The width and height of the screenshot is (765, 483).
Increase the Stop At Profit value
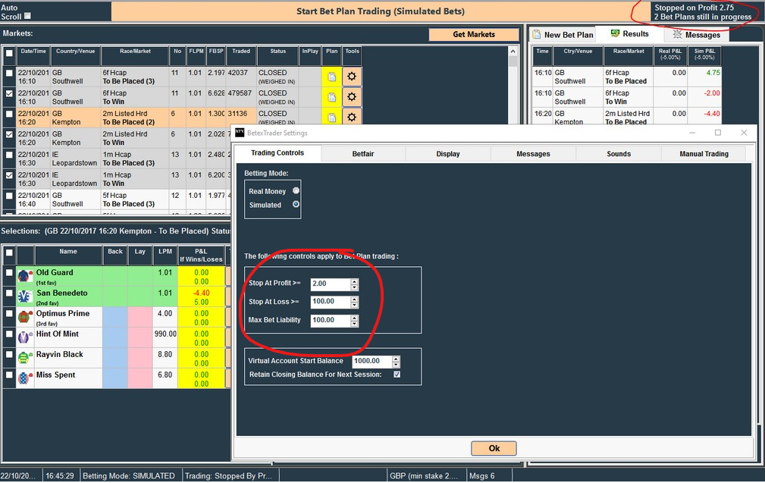coord(354,281)
